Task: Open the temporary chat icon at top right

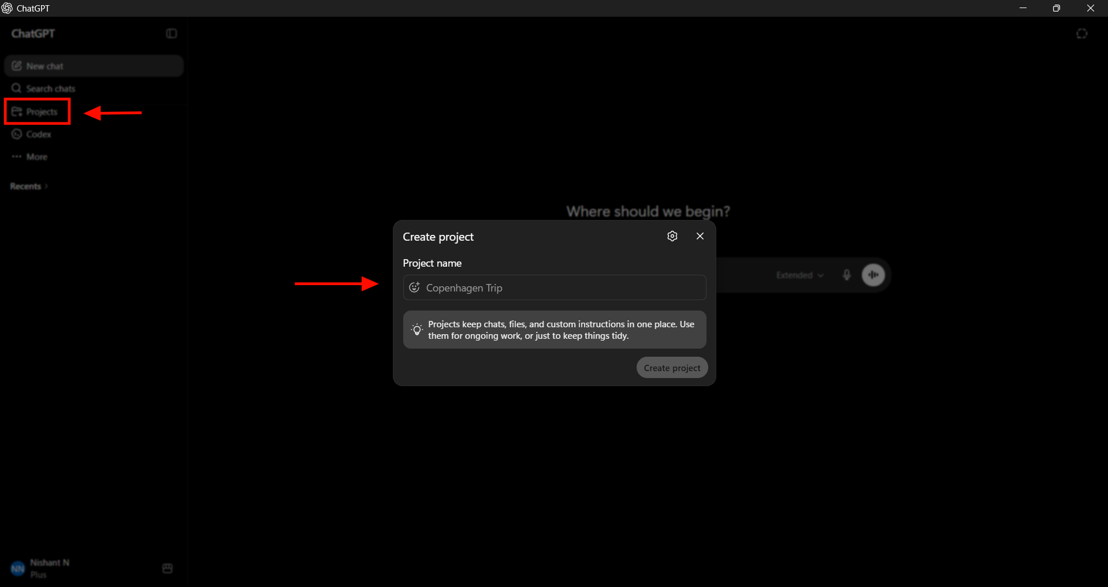Action: click(x=1082, y=33)
